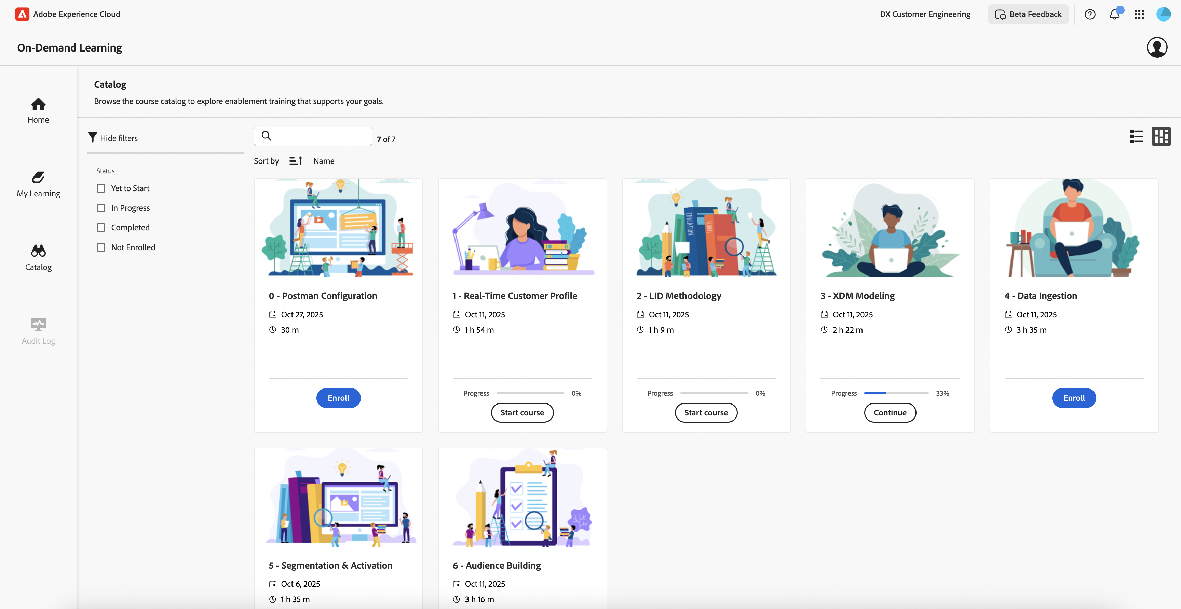Open the notifications bell icon
Screen dimensions: 1181x609
point(1114,14)
